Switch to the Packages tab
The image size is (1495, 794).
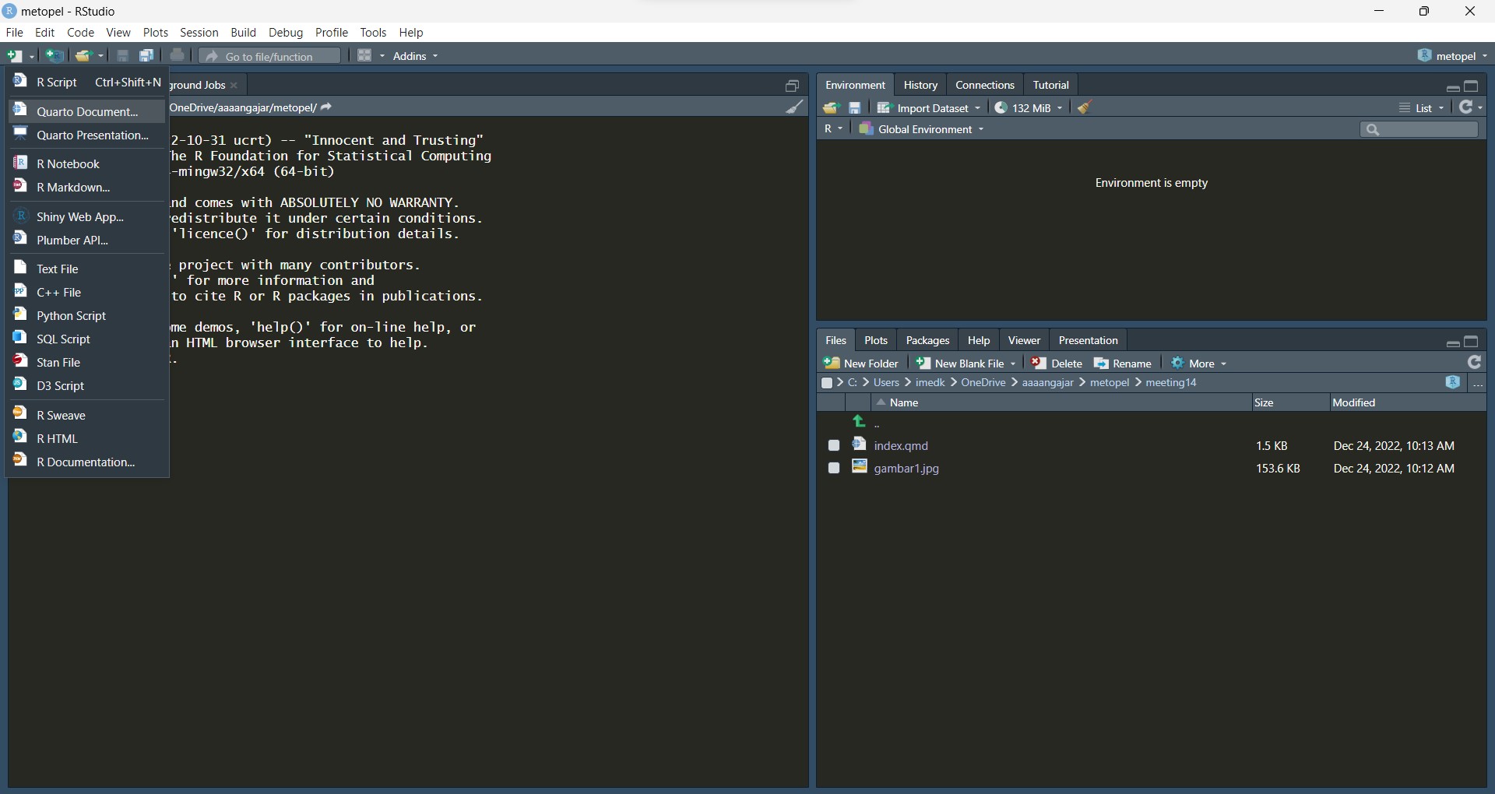[927, 340]
